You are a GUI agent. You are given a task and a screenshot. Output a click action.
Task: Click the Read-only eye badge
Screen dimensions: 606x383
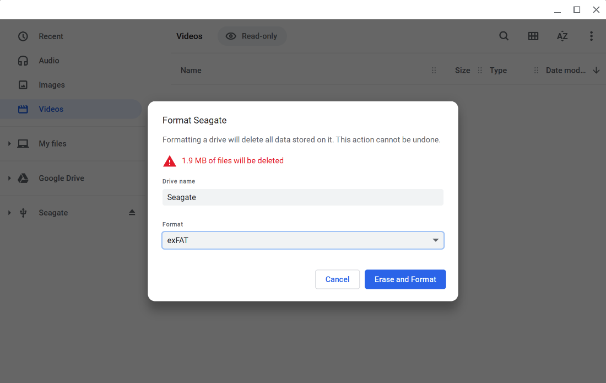click(231, 36)
